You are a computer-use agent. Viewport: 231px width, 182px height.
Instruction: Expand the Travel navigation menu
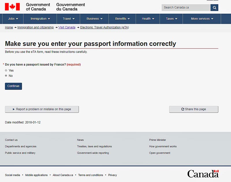click(69, 19)
